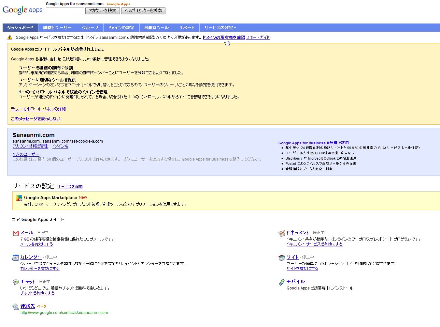Click the yellow warning triangle icon

[x=10, y=37]
